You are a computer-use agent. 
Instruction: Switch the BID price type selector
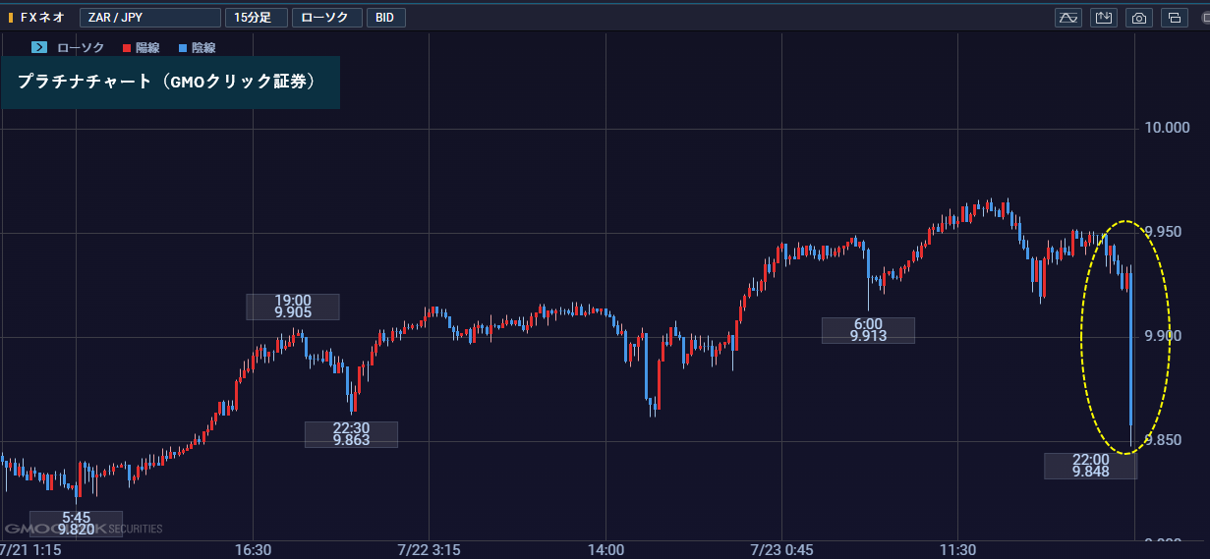385,18
